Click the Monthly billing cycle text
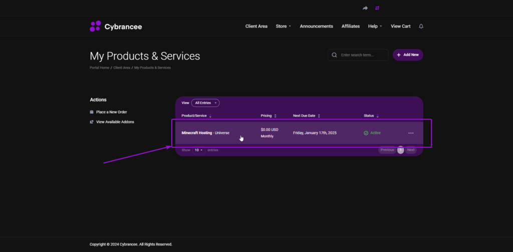 click(x=267, y=136)
